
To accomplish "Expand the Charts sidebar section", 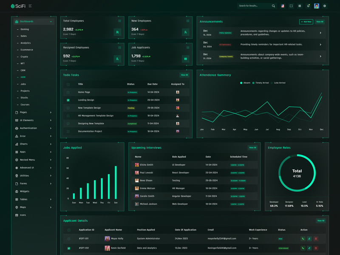I will [33, 144].
